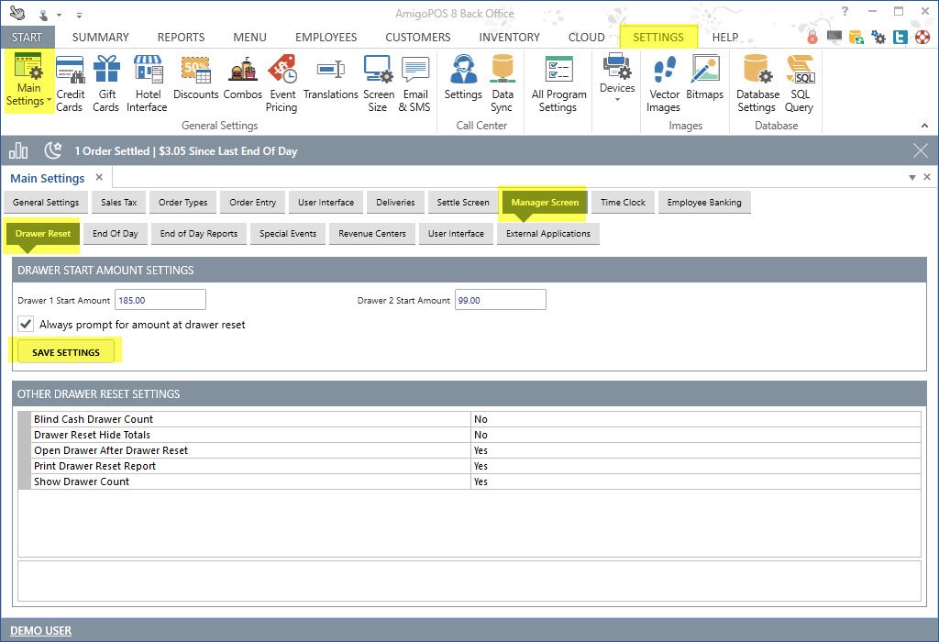Open the Sales Tax settings tab

pos(118,203)
